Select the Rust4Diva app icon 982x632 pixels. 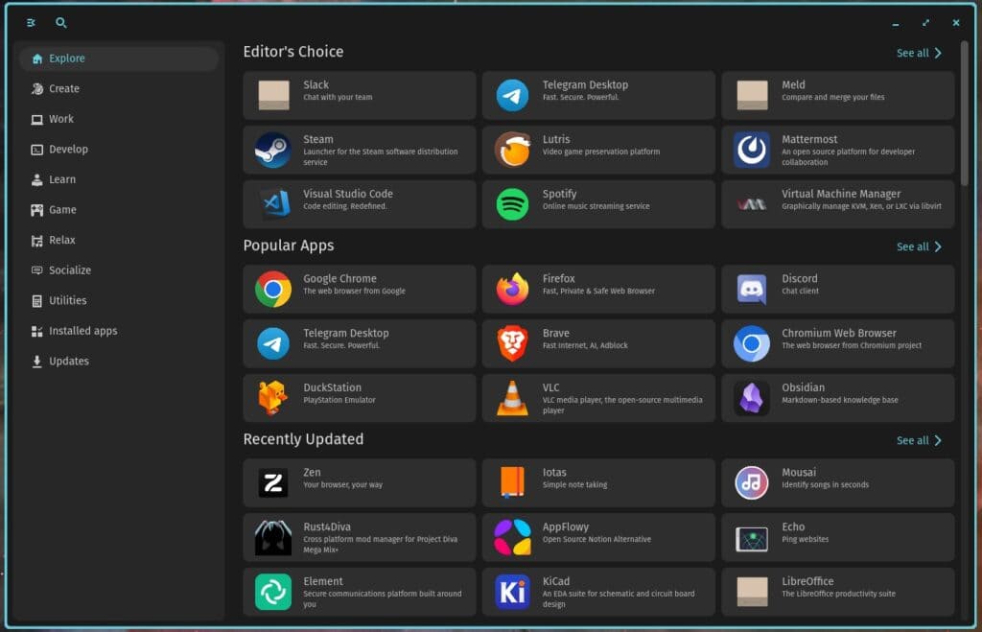[273, 537]
